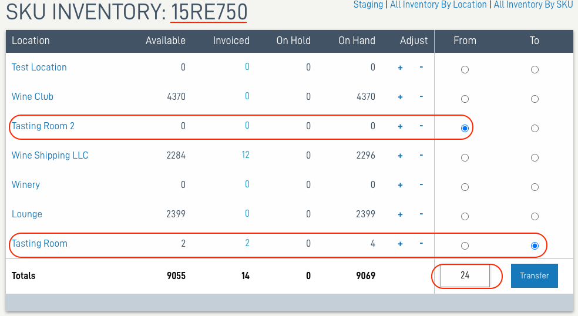
Task: Open Tasting Room 2 location link
Action: [x=43, y=126]
